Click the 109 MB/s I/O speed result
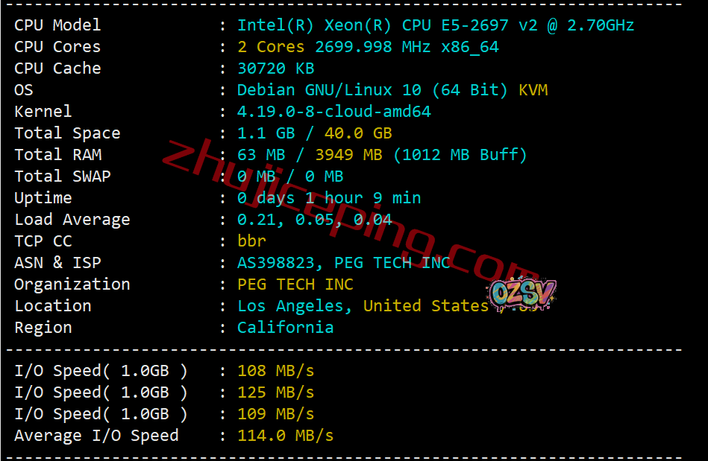The height and width of the screenshot is (461, 708). coord(275,414)
